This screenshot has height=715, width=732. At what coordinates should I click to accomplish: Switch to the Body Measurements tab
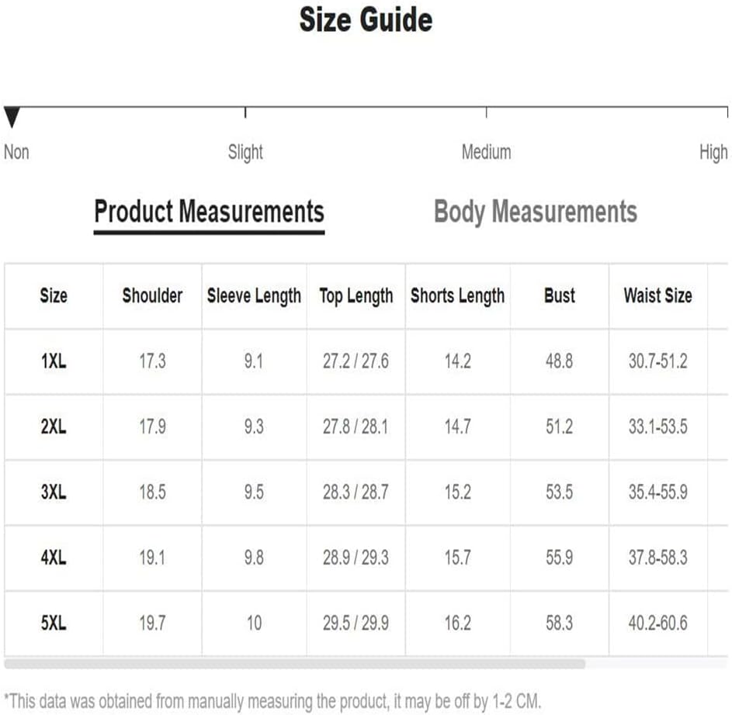pos(536,212)
